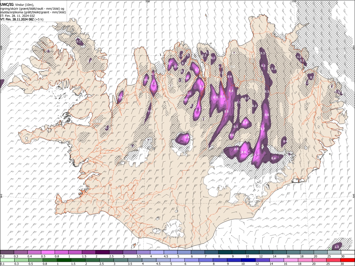Click the '0.3' value in the bottom-right sea patch
The height and width of the screenshot is (266, 355).
[x=337, y=247]
